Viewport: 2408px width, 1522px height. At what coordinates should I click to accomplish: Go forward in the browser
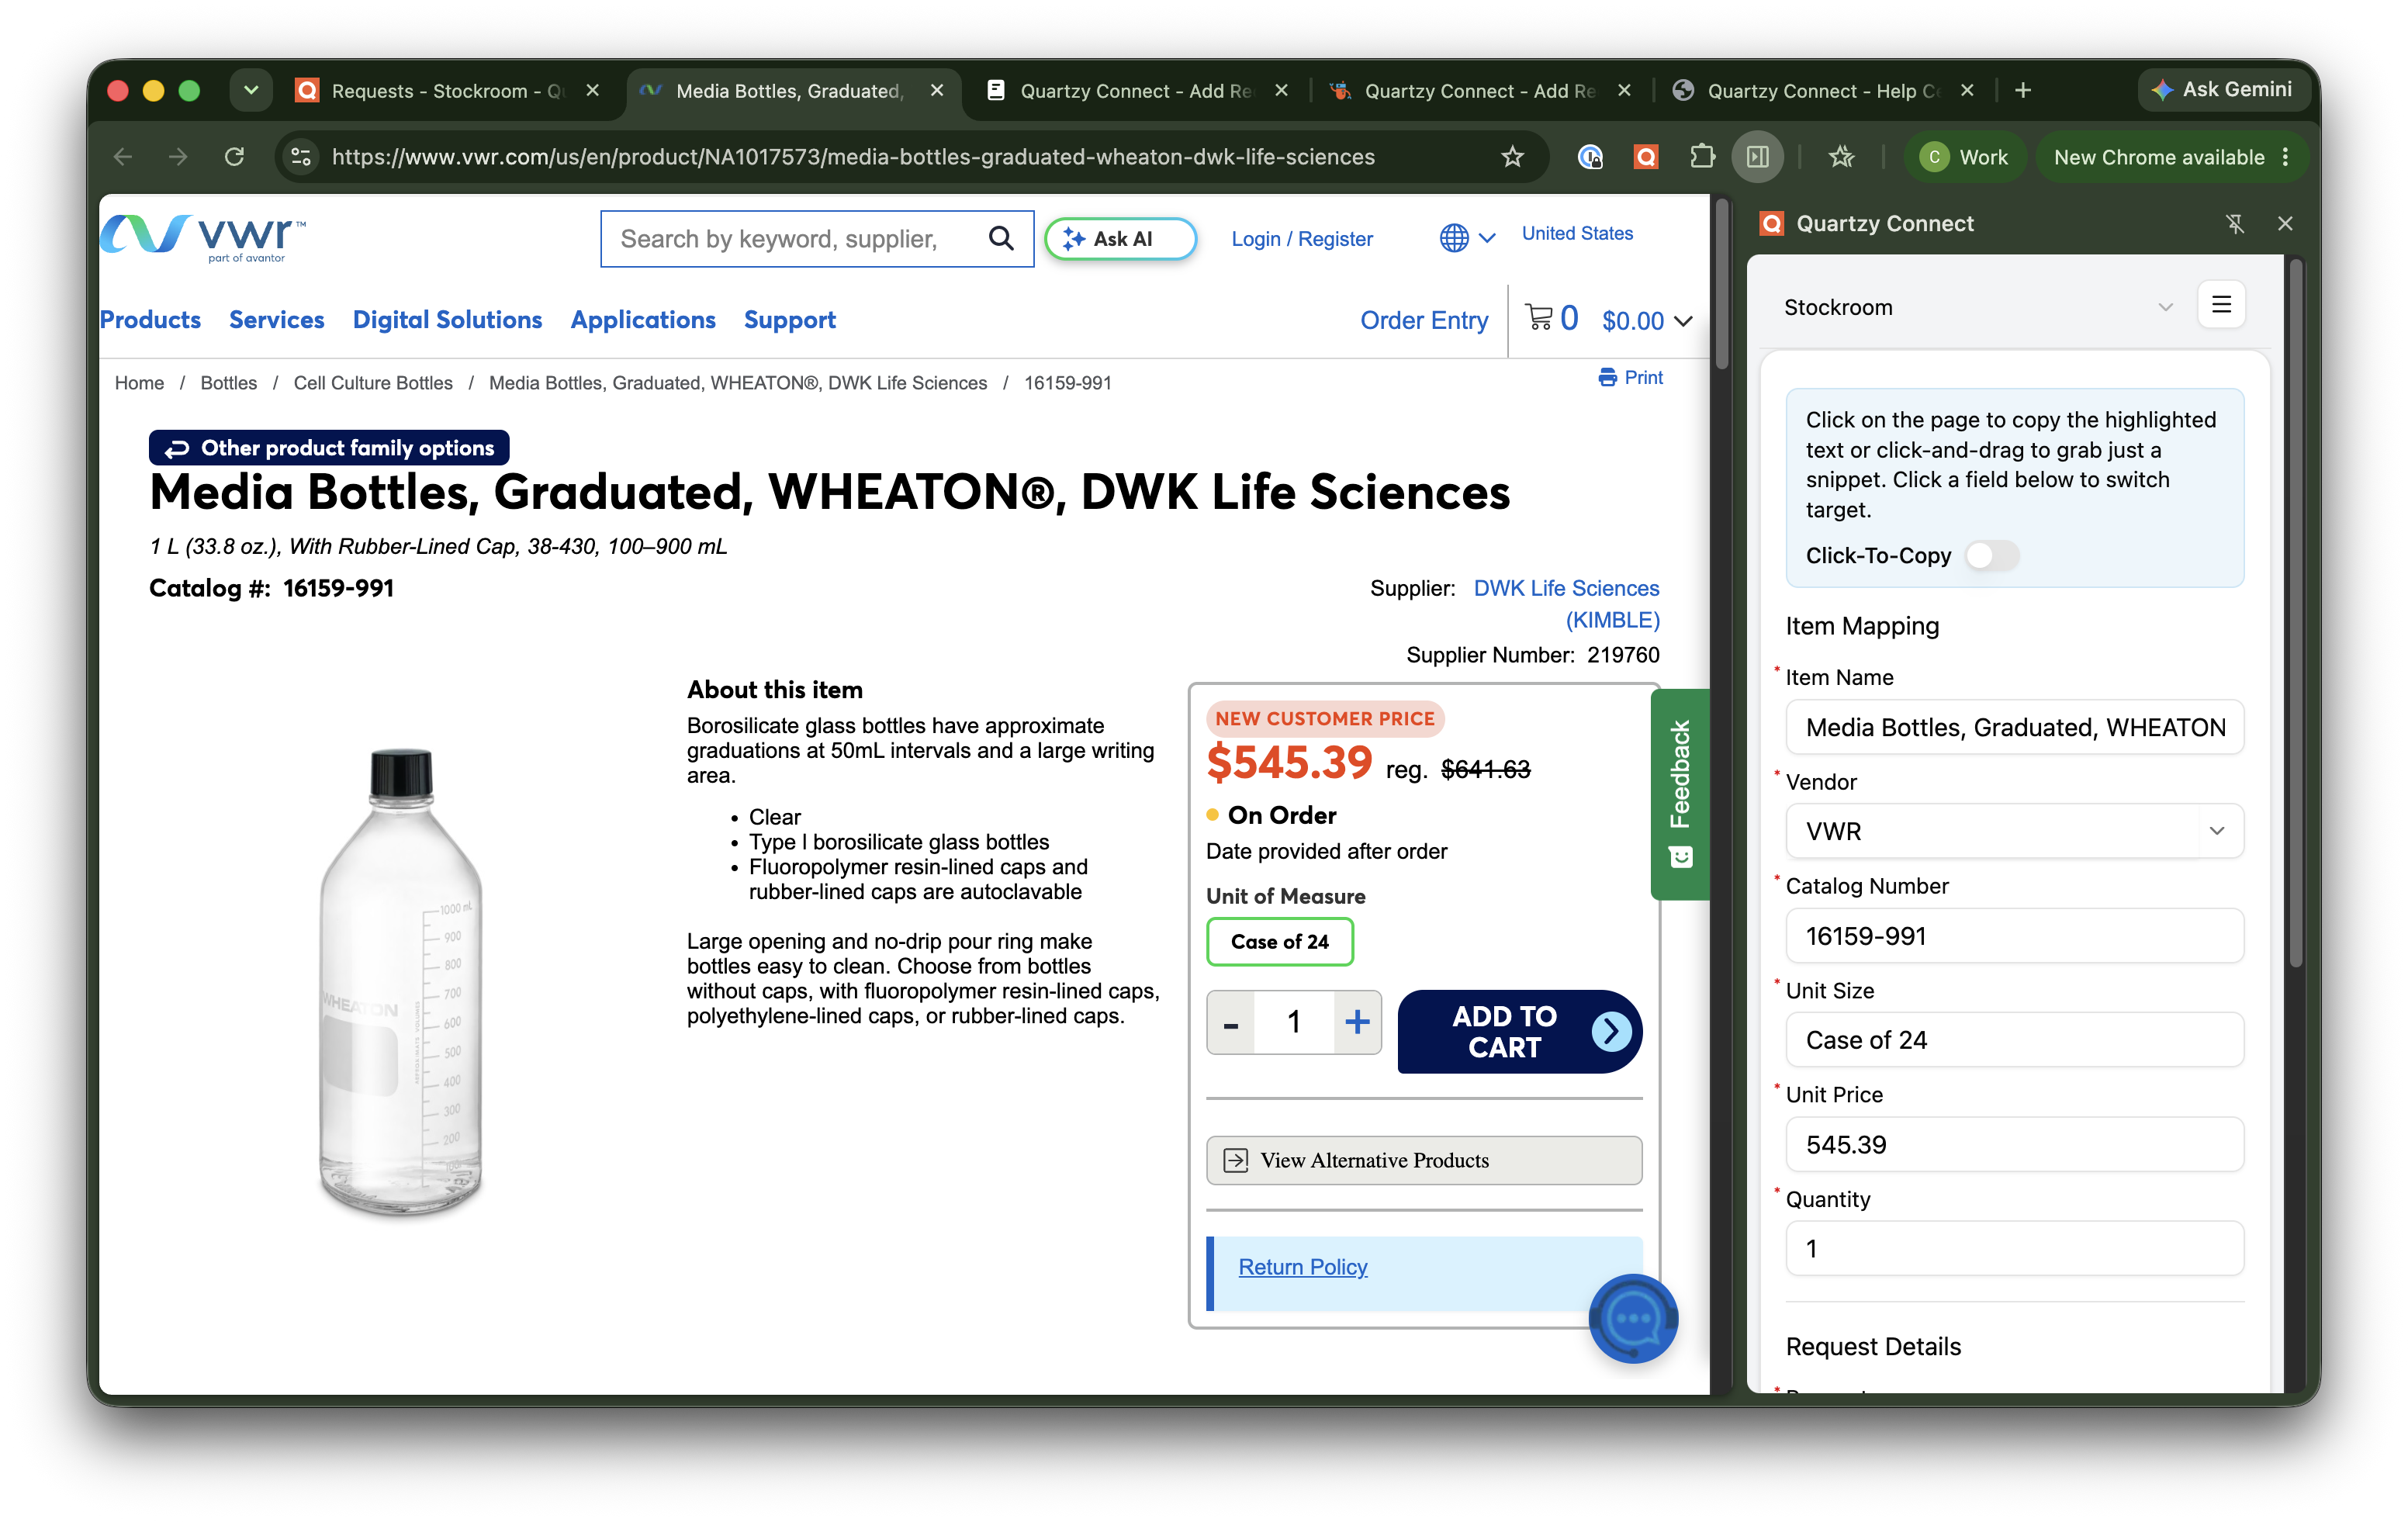click(x=178, y=157)
